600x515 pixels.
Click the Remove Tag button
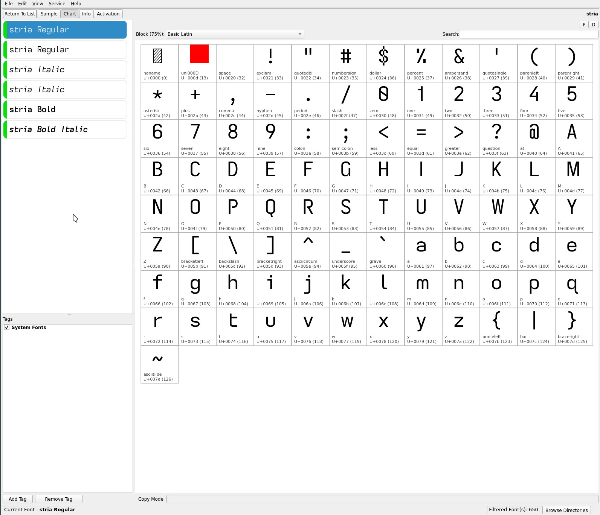coord(59,499)
